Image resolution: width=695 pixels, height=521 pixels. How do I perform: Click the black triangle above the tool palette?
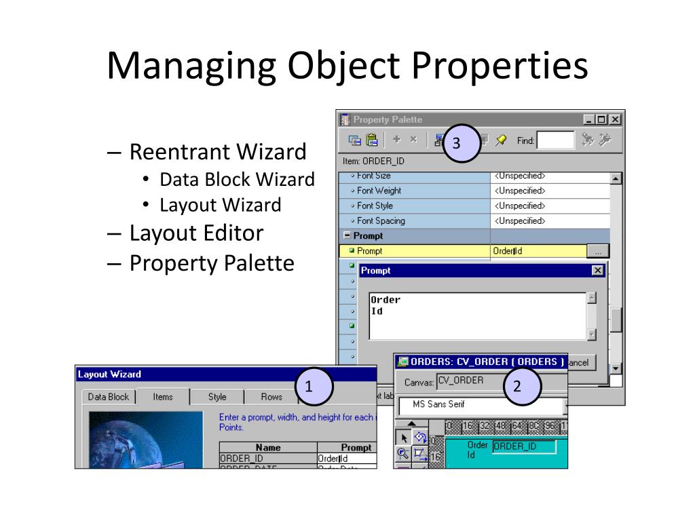coord(411,423)
